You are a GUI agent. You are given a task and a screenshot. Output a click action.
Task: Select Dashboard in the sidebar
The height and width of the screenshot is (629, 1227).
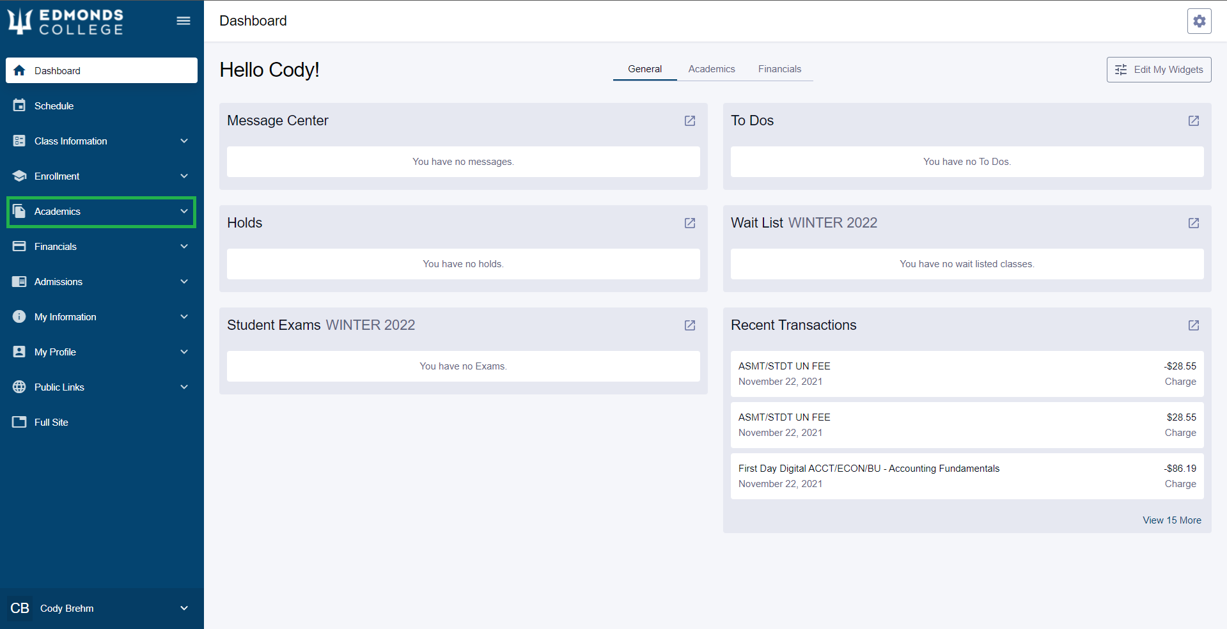coord(102,70)
